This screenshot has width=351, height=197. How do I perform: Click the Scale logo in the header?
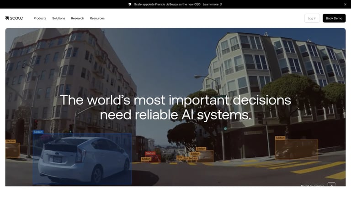click(x=14, y=18)
